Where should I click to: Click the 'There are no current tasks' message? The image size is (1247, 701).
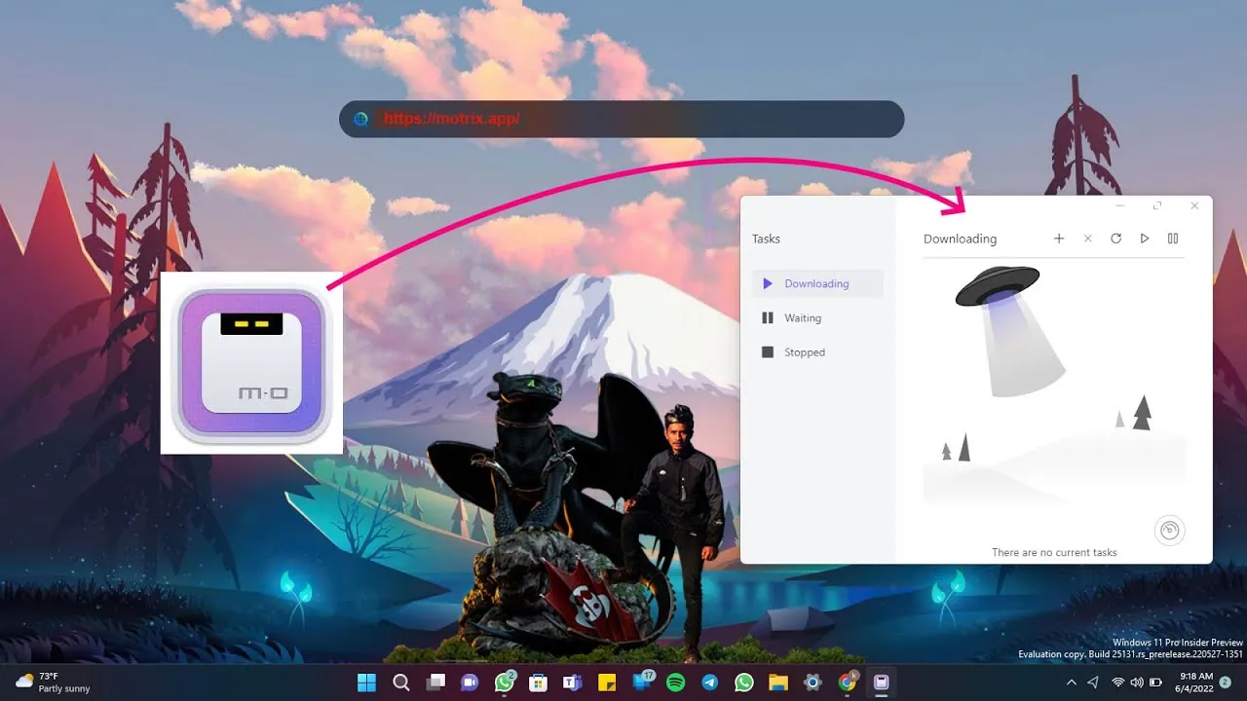(1054, 552)
